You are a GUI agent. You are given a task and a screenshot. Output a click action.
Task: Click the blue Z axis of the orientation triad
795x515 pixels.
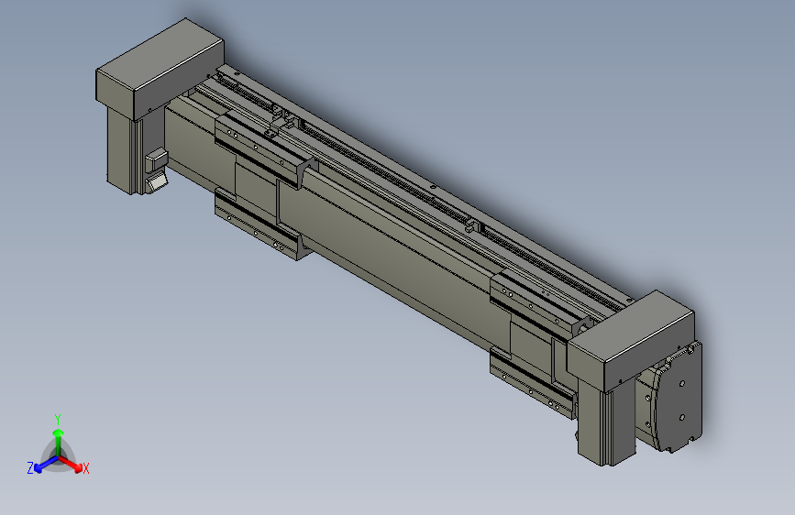(x=46, y=464)
